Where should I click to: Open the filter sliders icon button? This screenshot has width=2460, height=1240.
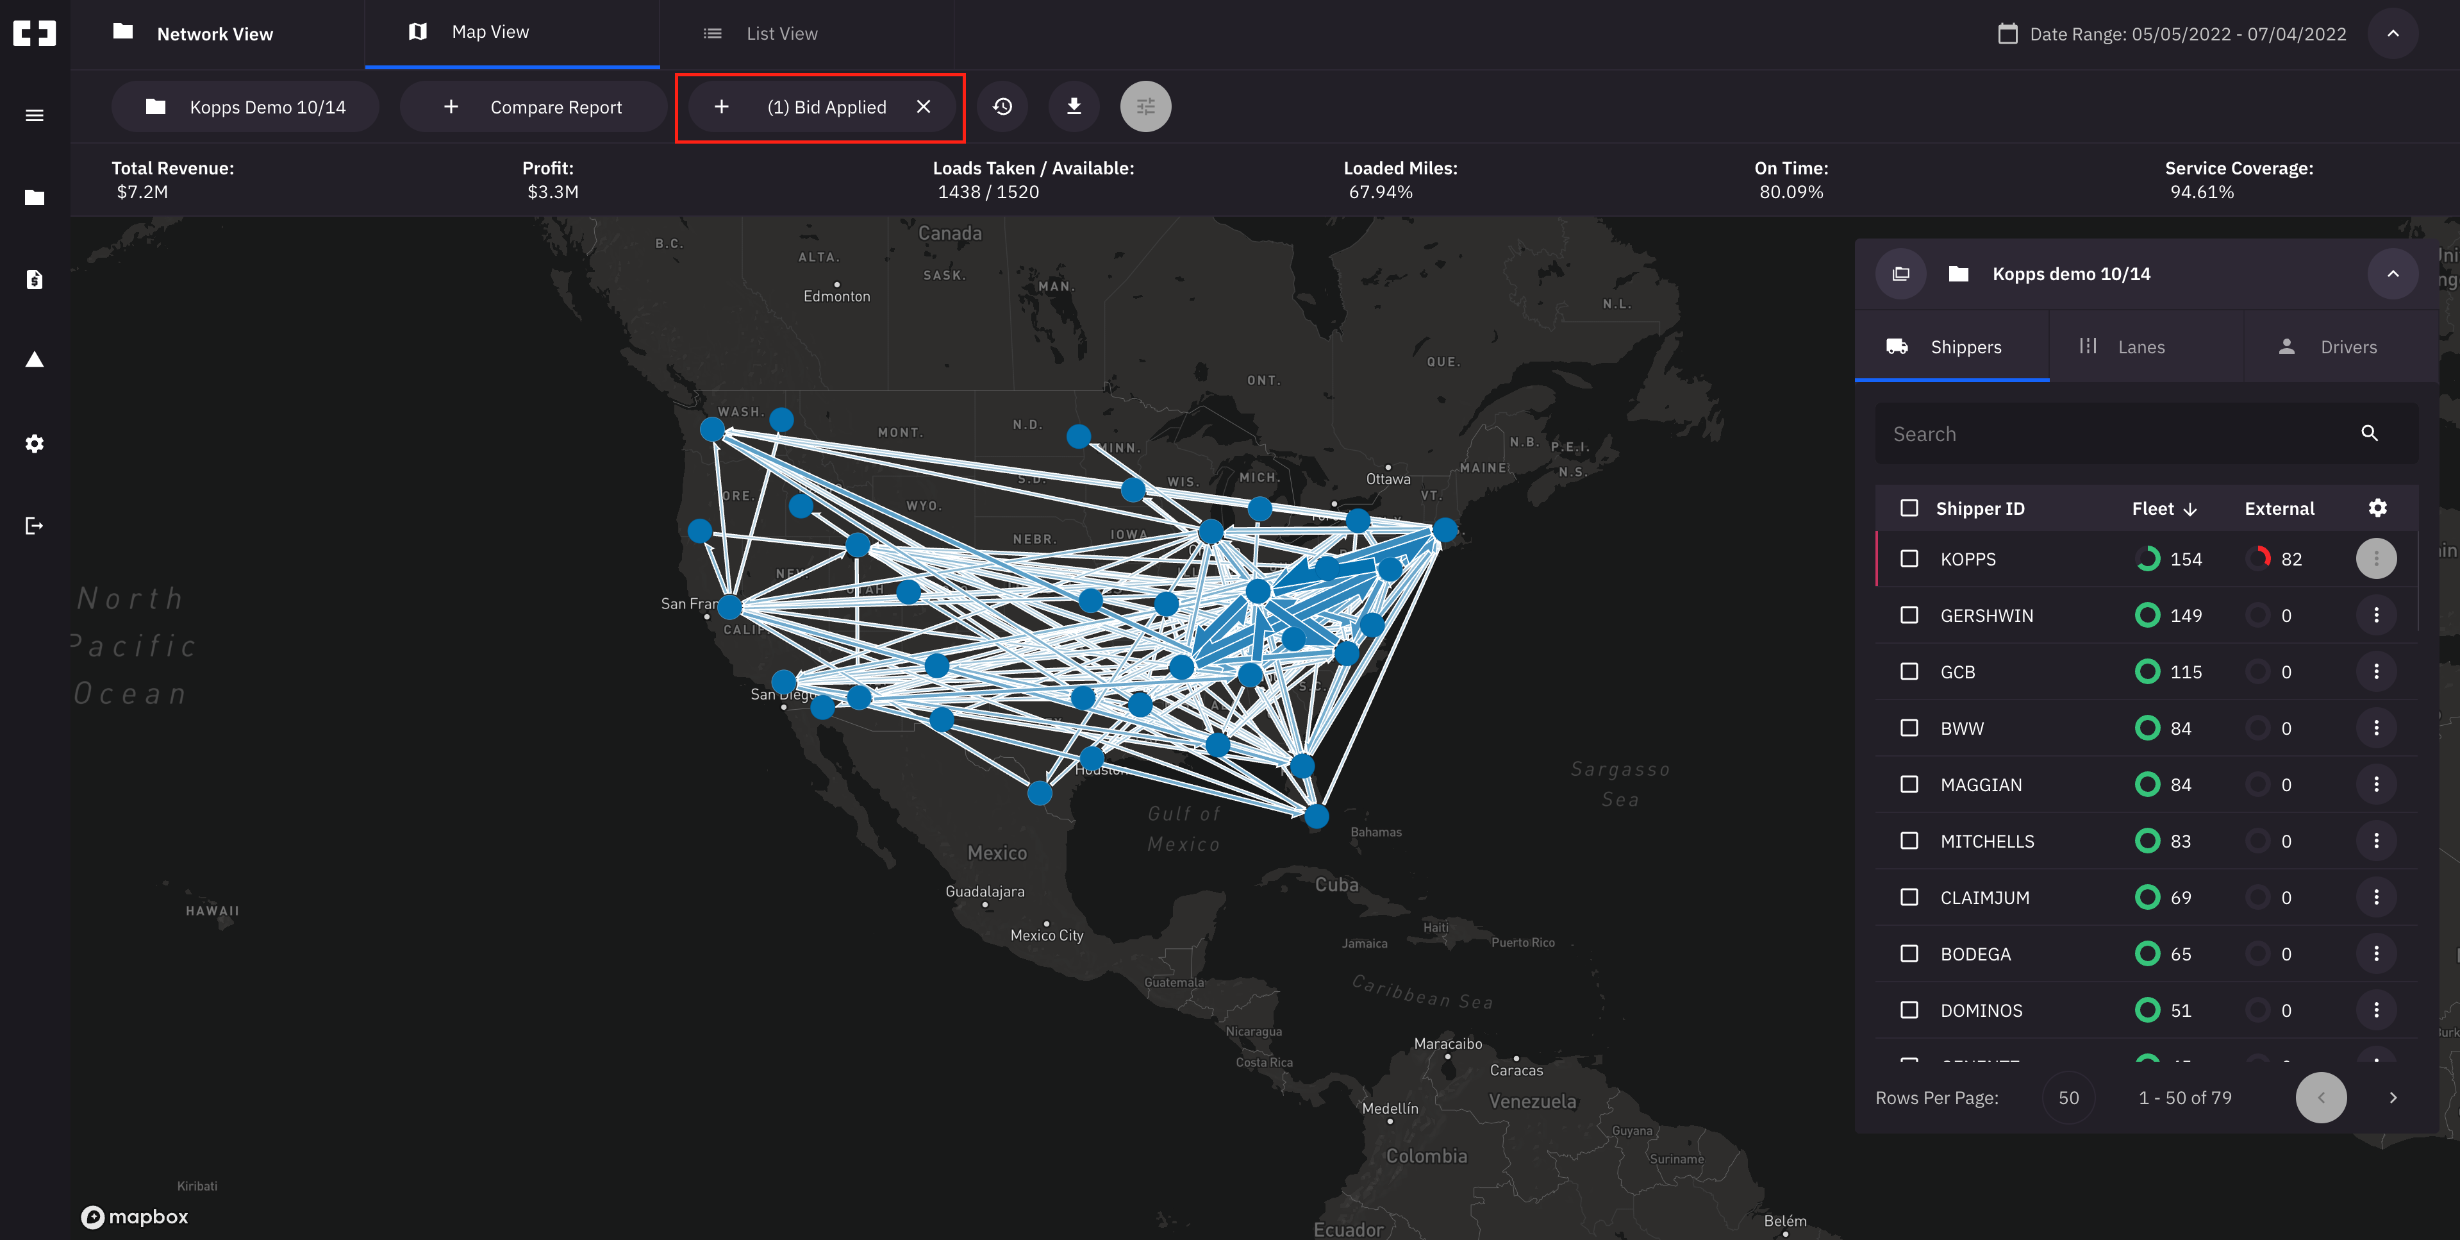[x=1145, y=106]
